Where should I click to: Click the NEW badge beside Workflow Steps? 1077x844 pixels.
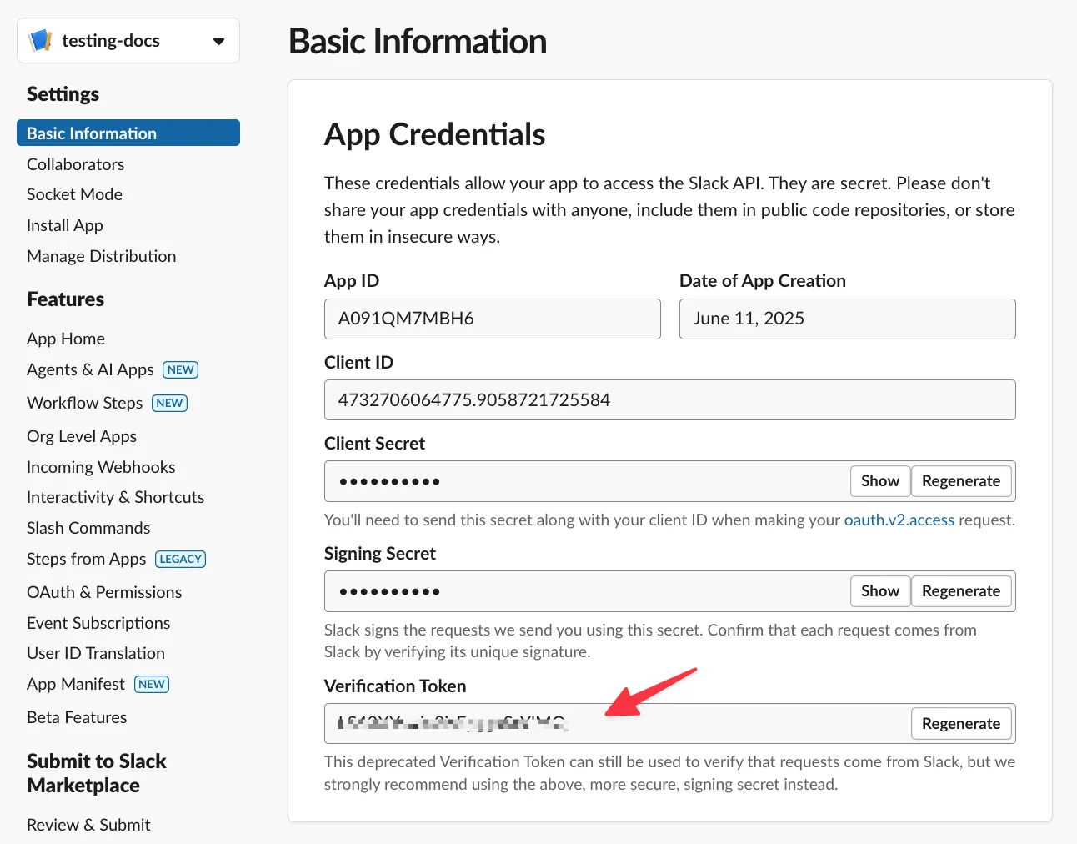(169, 403)
